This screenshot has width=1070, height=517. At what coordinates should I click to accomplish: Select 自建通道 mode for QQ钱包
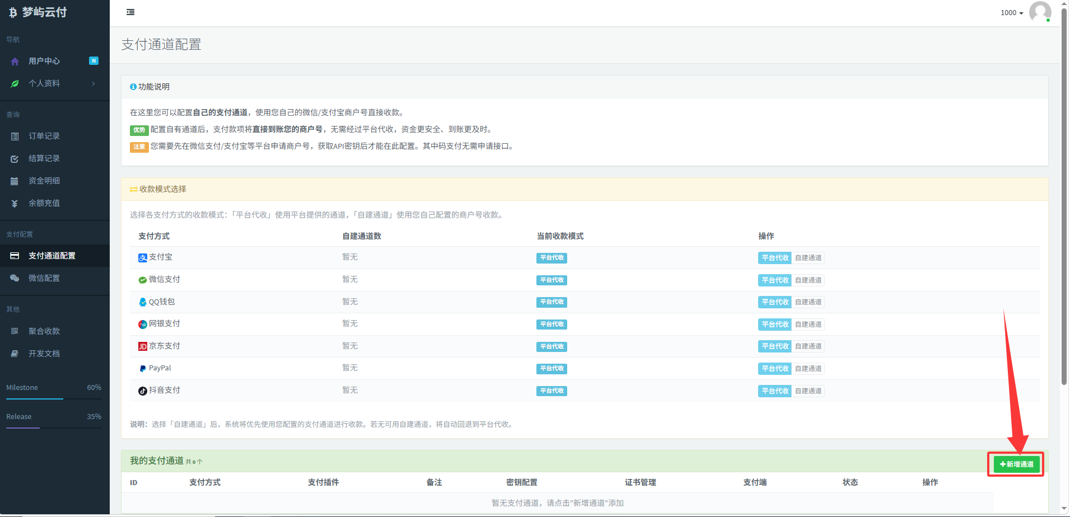click(808, 302)
